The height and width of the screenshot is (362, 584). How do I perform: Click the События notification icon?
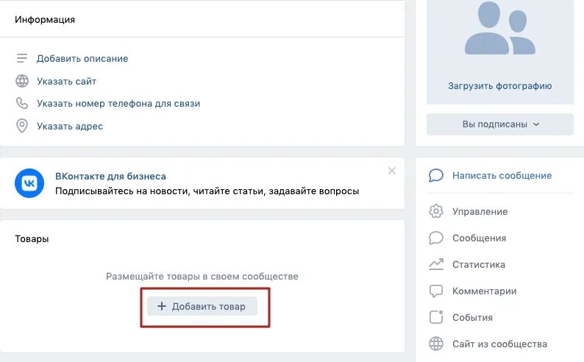(436, 317)
